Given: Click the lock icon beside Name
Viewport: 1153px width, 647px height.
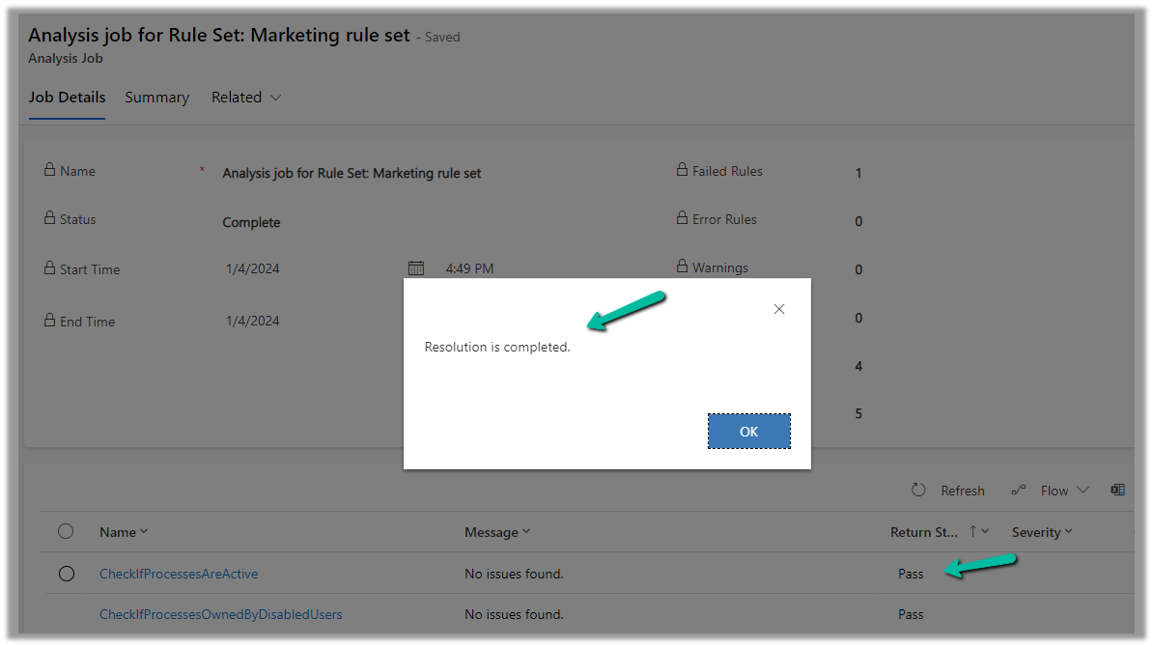Looking at the screenshot, I should point(49,170).
